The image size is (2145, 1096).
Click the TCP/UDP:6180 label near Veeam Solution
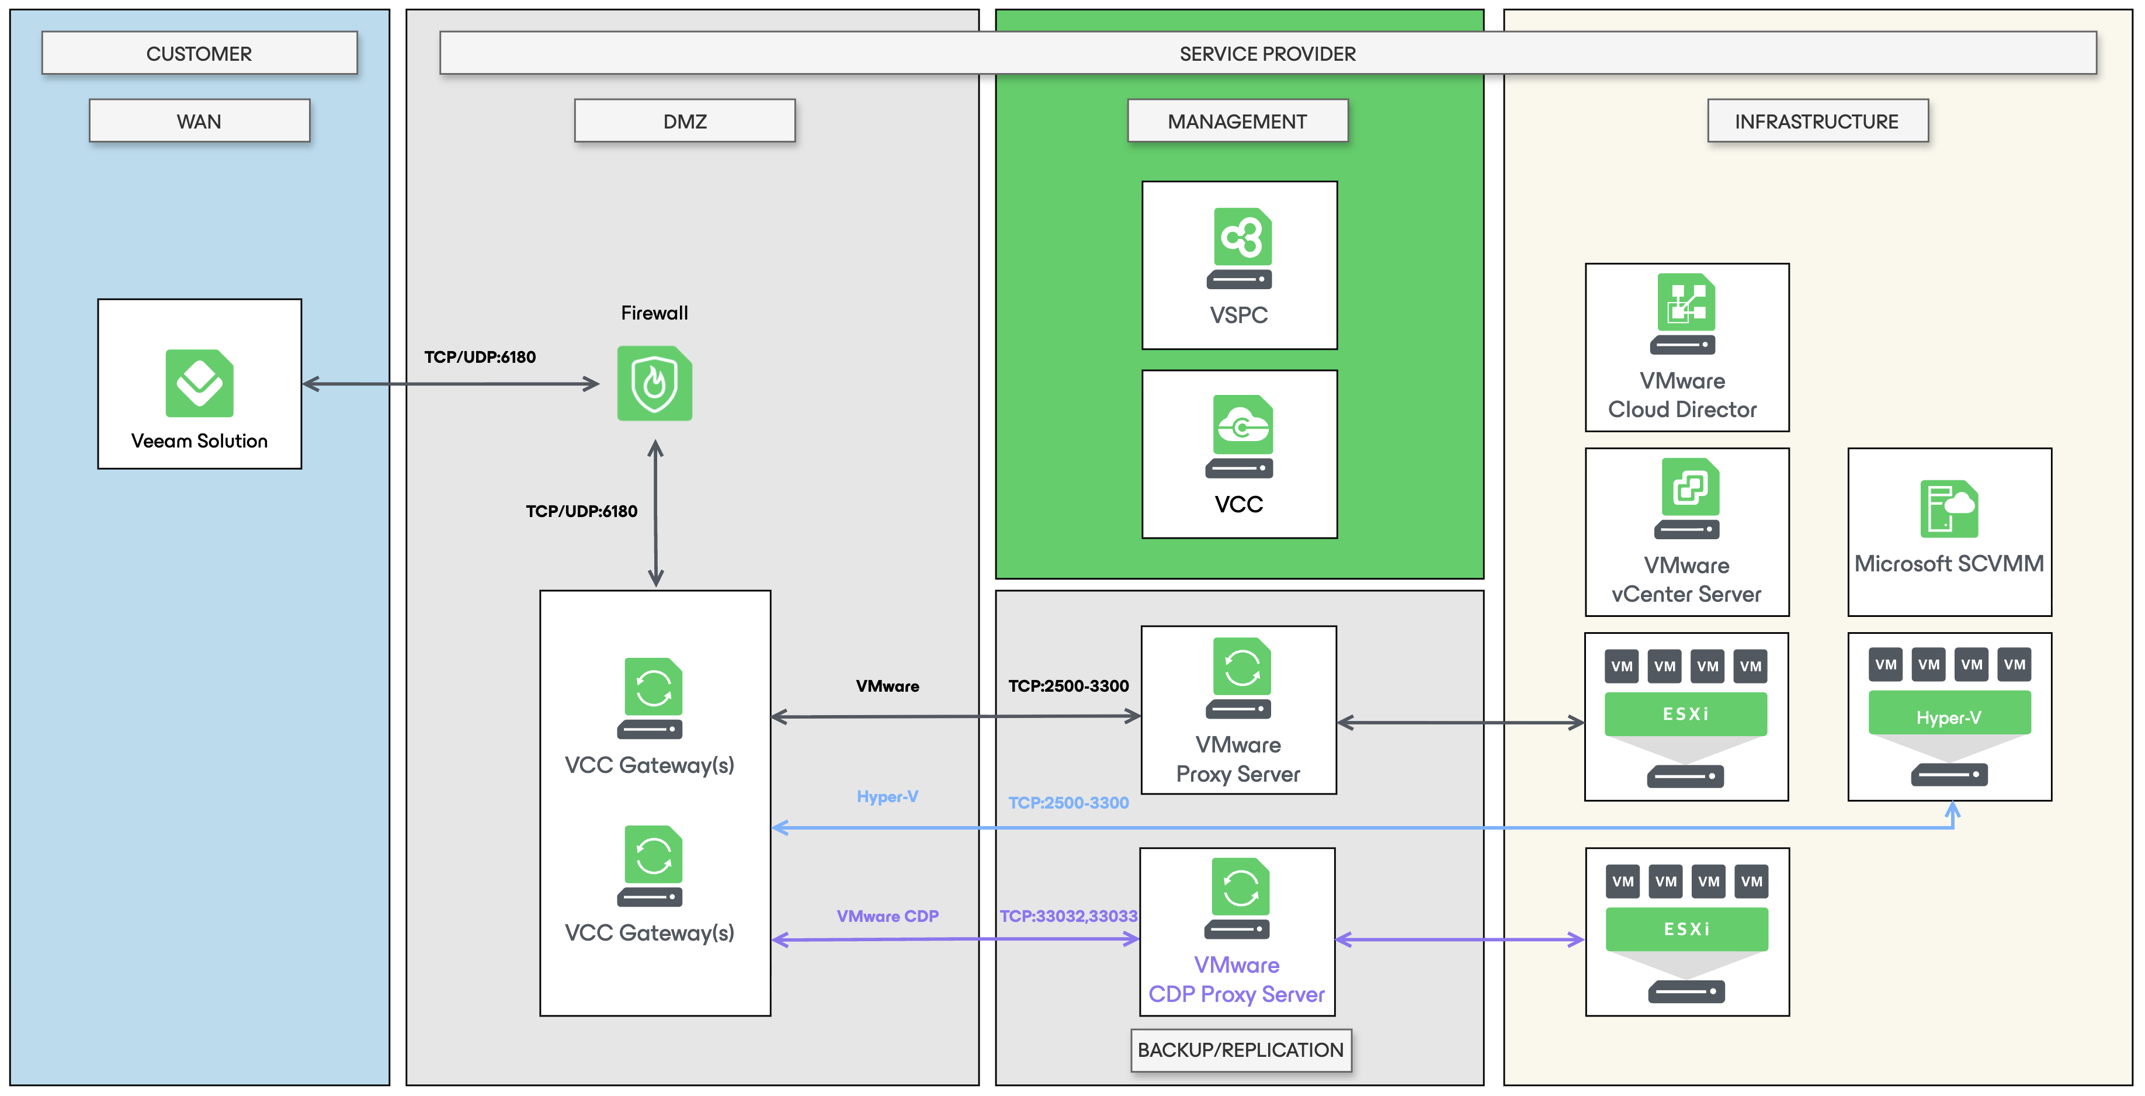[x=480, y=356]
